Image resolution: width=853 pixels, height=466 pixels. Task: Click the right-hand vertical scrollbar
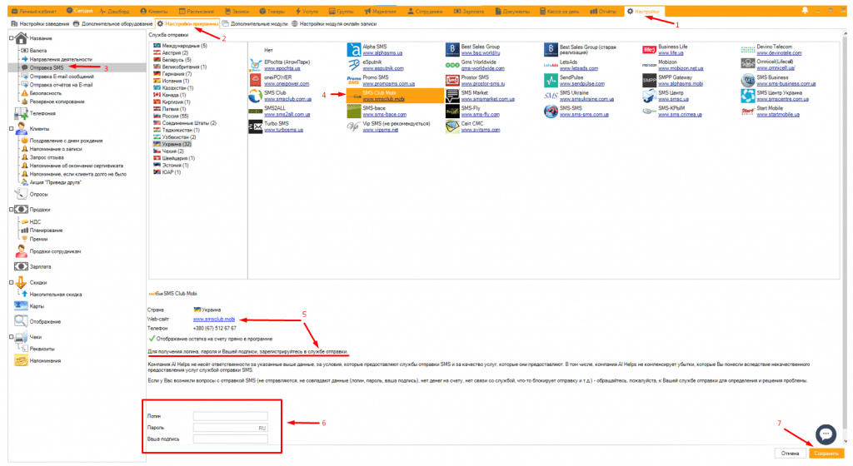[x=846, y=237]
